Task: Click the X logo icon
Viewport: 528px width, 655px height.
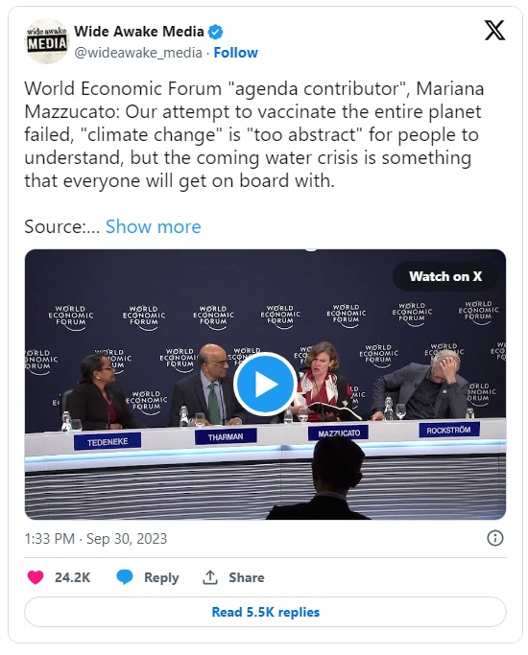Action: coord(494,31)
